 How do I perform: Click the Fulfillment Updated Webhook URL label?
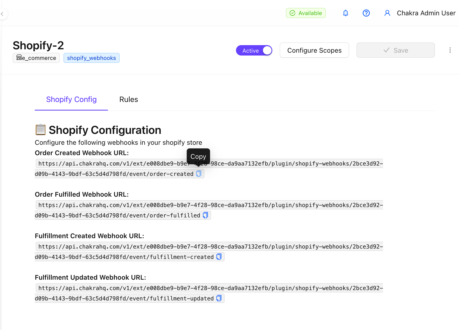[91, 277]
